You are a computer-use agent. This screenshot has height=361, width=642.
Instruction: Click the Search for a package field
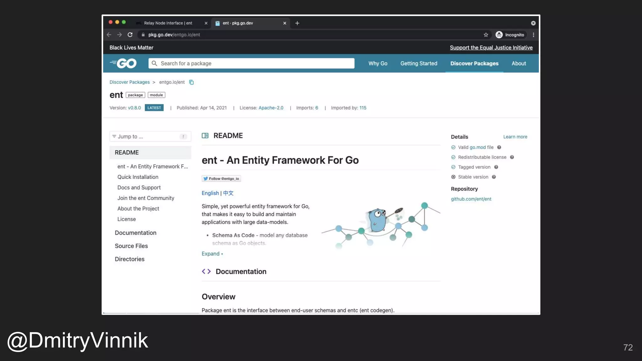251,64
